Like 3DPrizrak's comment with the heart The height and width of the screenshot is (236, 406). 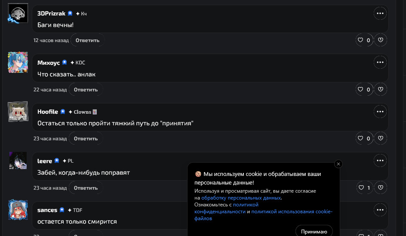tap(360, 40)
